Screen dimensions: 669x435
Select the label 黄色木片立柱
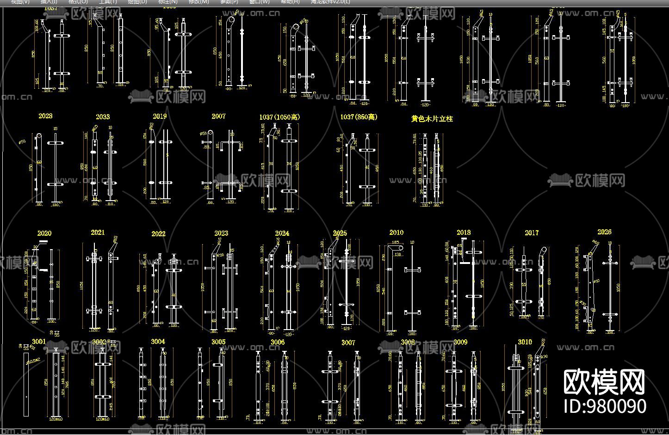point(432,119)
